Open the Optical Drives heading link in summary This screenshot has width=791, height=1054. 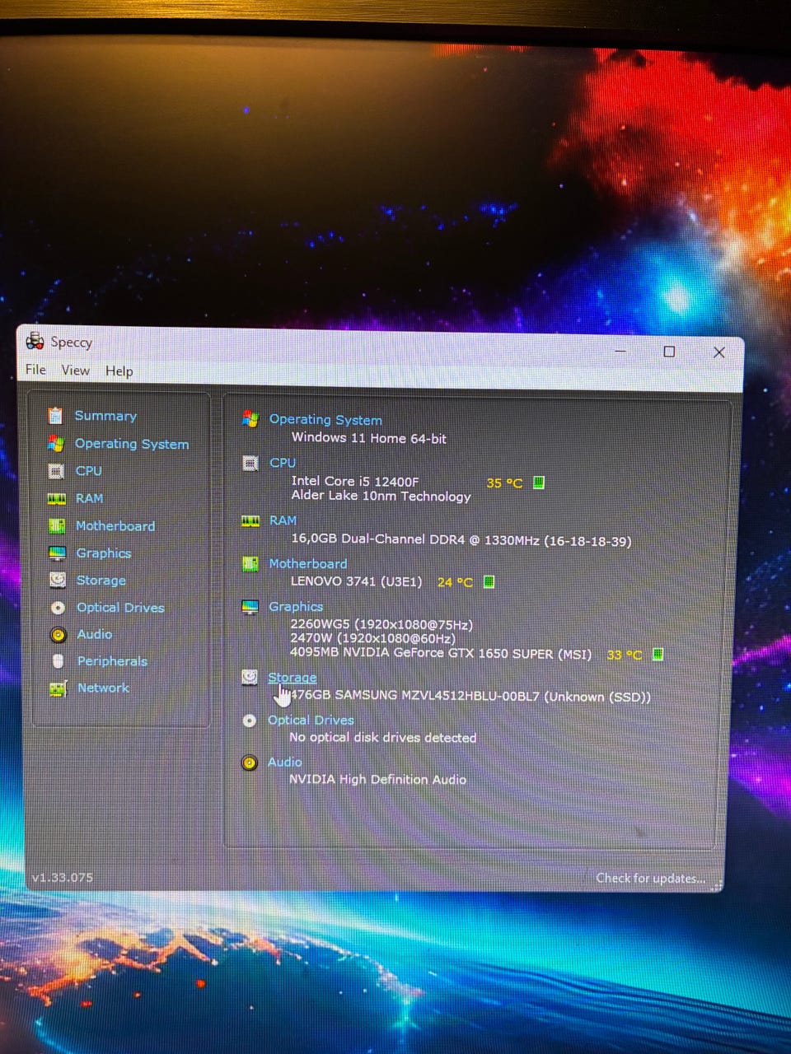click(x=311, y=721)
